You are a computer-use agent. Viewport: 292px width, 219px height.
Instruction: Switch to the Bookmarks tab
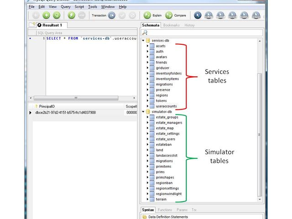point(171,25)
